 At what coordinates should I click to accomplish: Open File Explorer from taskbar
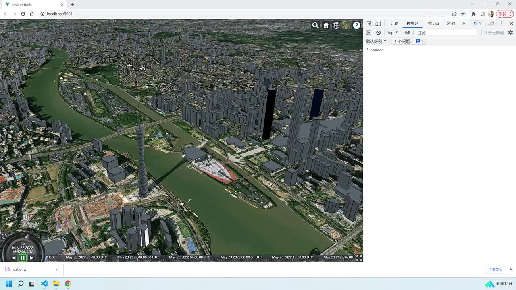tap(56, 284)
